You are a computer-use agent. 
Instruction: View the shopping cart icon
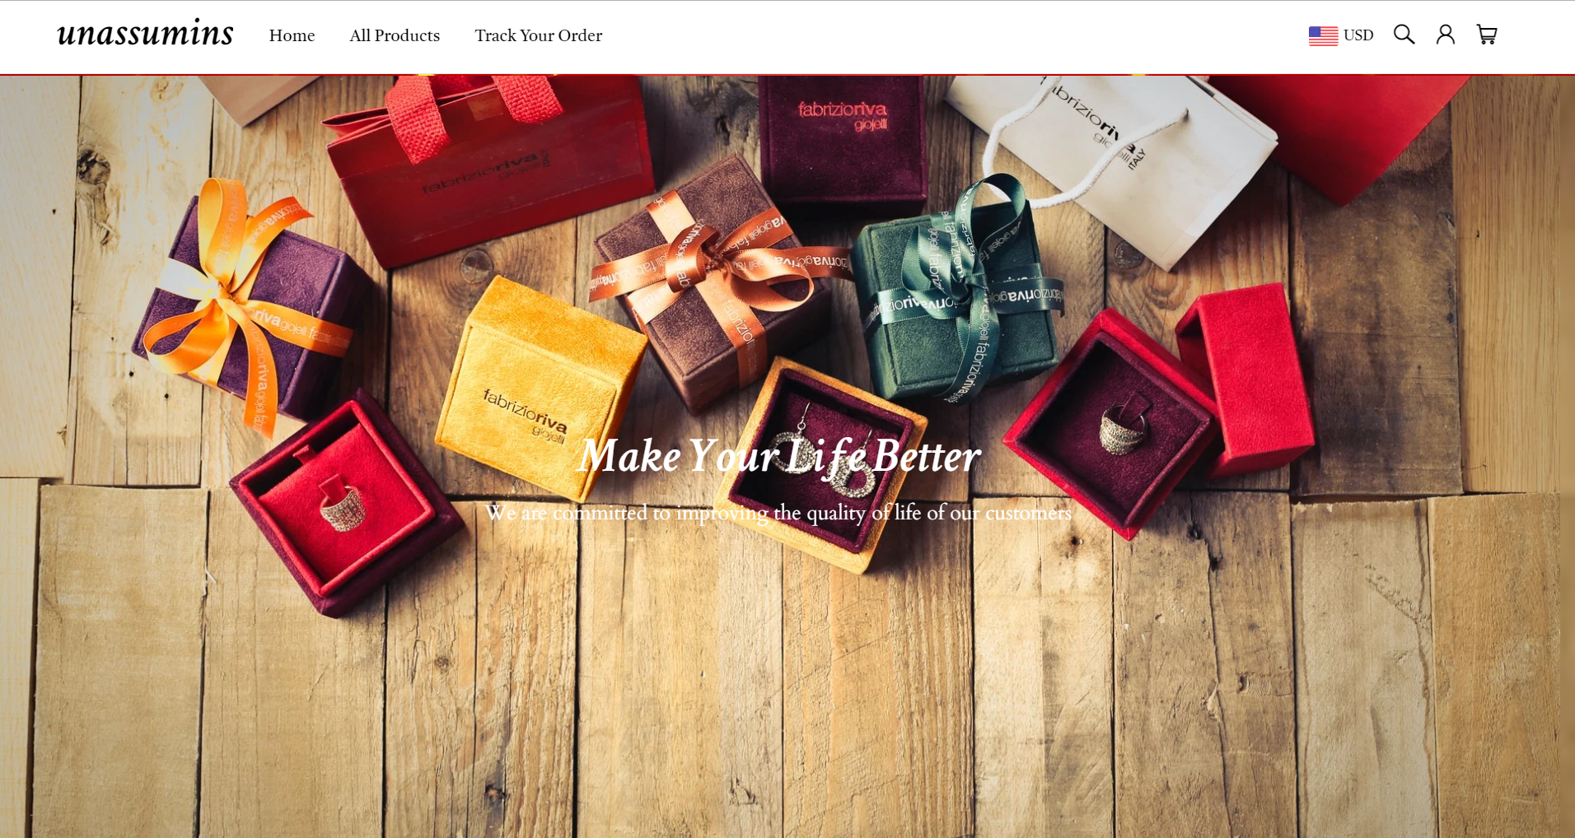[x=1486, y=35]
